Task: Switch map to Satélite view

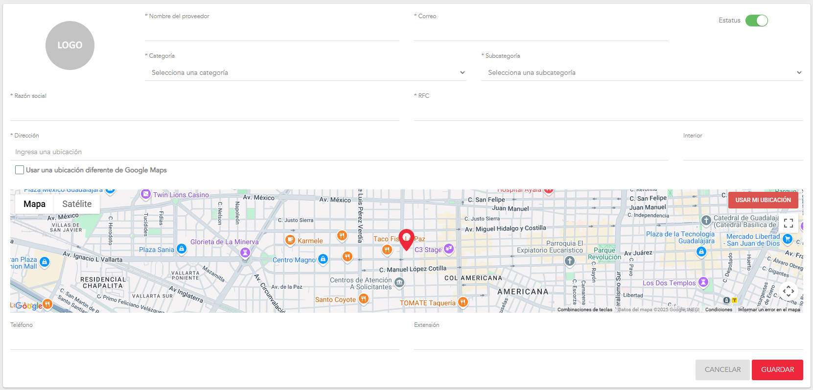Action: (77, 204)
